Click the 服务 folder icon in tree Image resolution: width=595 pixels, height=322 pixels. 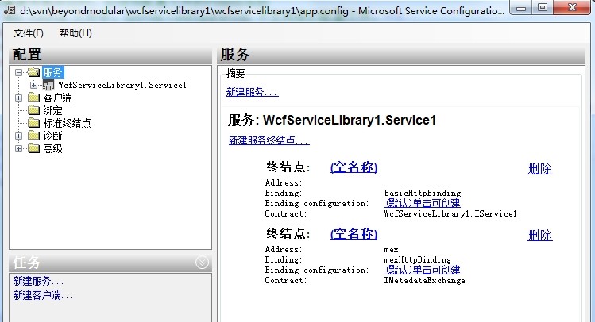tap(33, 72)
